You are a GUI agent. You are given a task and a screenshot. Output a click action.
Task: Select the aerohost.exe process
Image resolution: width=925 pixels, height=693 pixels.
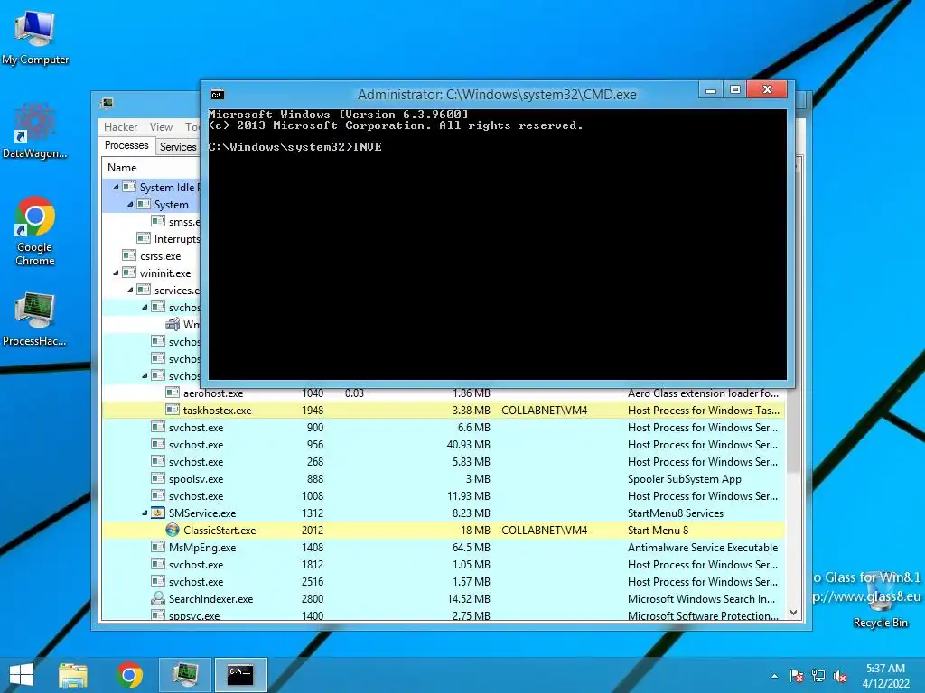coord(444,393)
